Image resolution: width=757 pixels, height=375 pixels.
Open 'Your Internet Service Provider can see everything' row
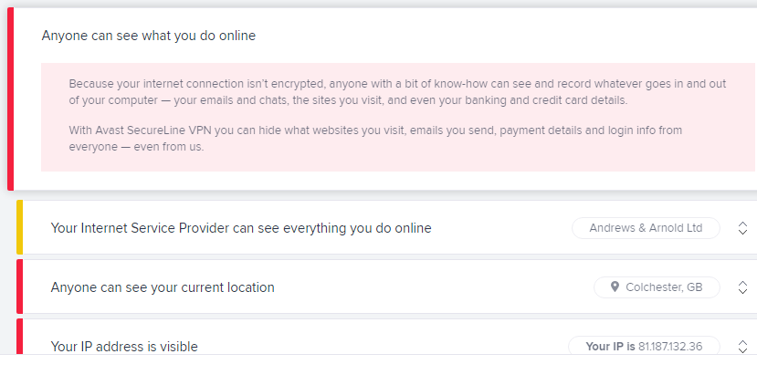click(386, 227)
